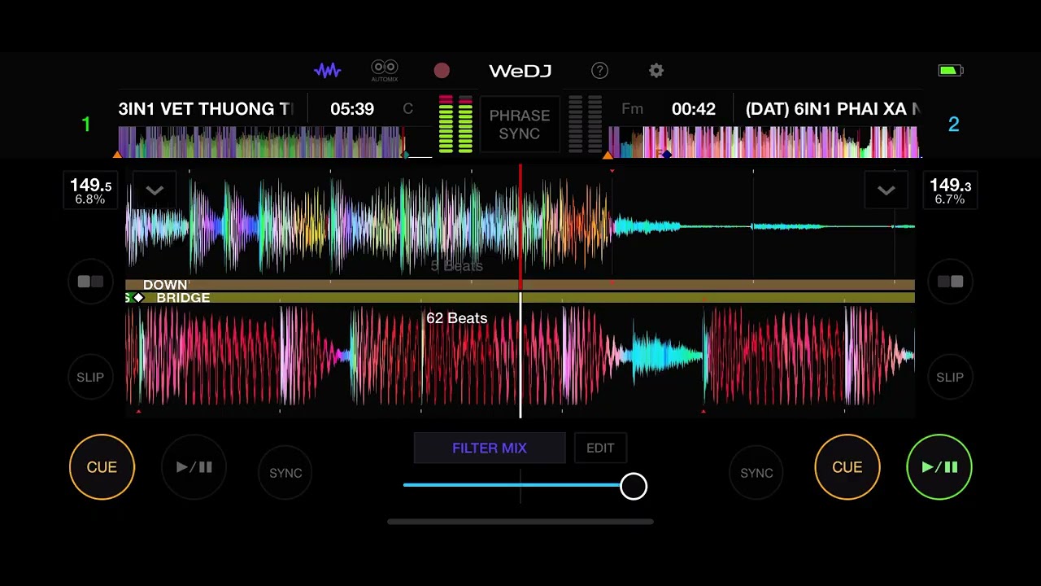Tap the BRIDGE phrase label

[x=183, y=298]
